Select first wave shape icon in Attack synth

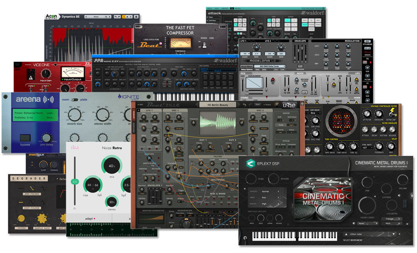tap(236, 20)
